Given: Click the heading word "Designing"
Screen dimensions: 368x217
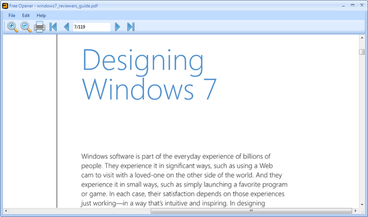Looking at the screenshot, I should click(143, 62).
